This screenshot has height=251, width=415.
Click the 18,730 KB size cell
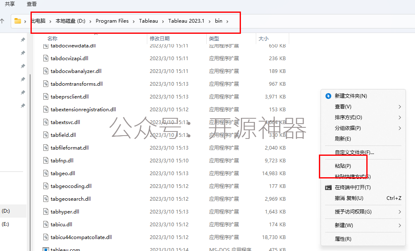274,237
